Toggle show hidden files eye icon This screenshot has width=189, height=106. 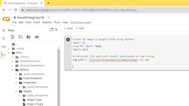(37, 37)
